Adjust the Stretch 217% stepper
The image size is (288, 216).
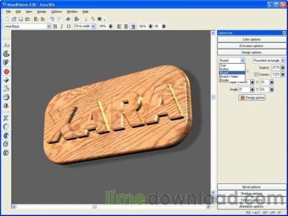click(x=283, y=67)
